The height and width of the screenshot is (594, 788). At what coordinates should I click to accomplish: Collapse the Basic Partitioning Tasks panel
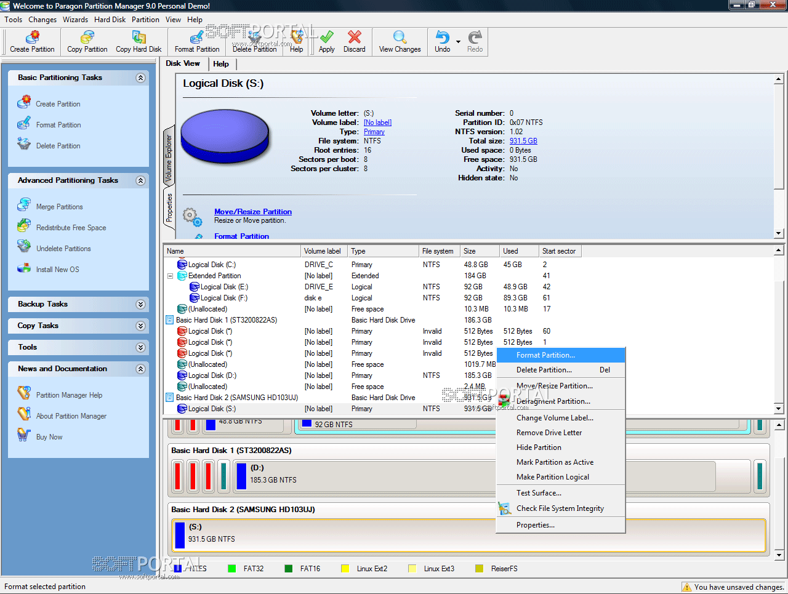(140, 78)
